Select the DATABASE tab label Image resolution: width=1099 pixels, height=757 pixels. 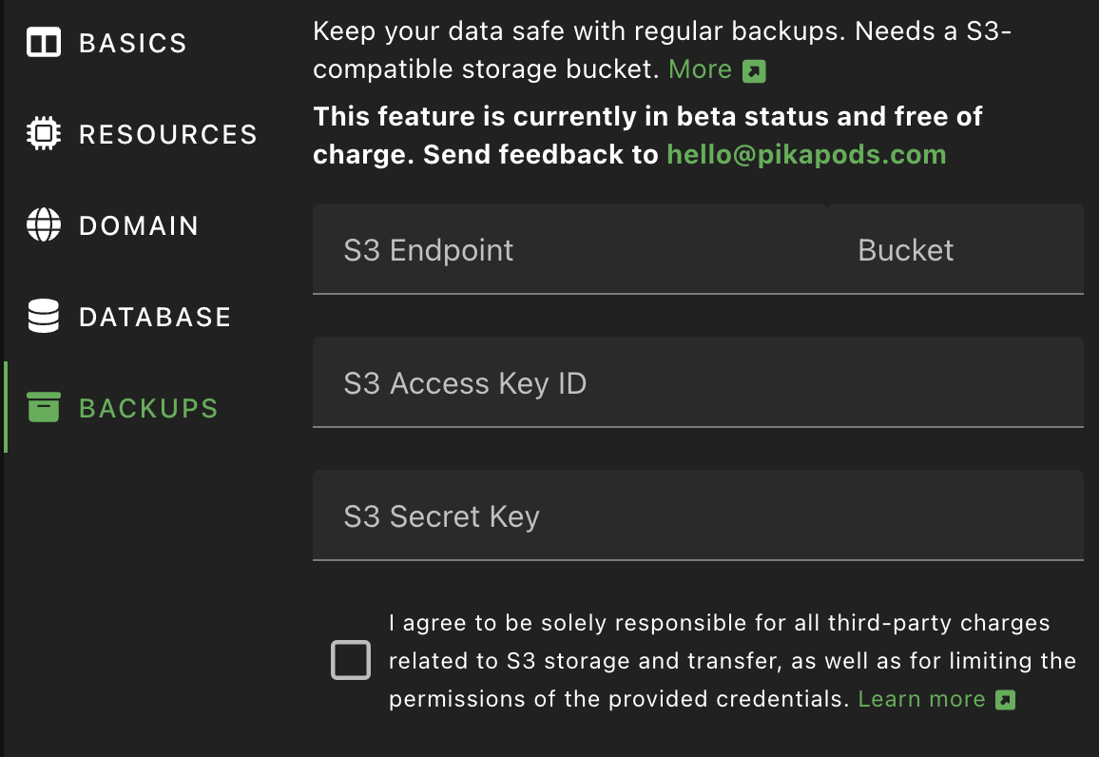(155, 317)
